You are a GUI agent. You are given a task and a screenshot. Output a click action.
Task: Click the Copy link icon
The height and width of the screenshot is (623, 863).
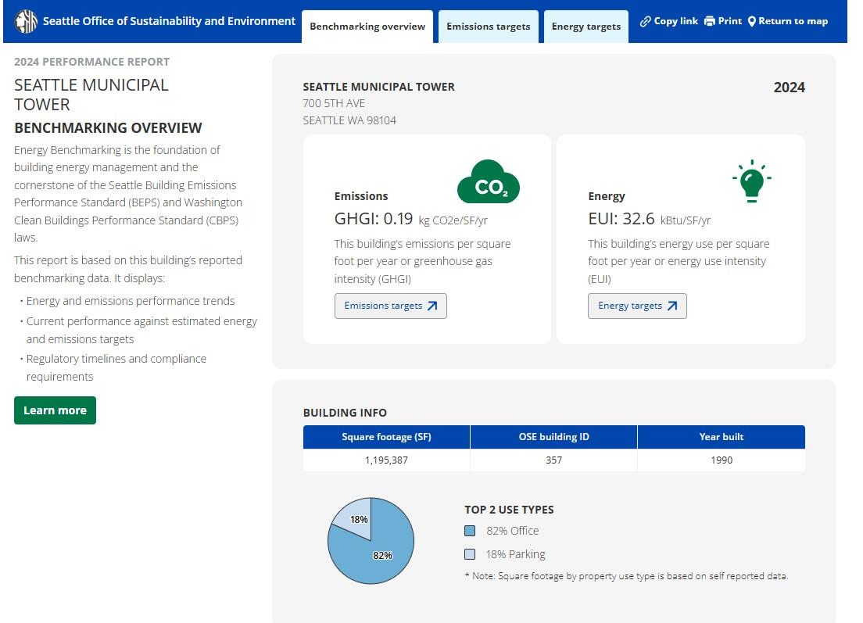[x=645, y=21]
